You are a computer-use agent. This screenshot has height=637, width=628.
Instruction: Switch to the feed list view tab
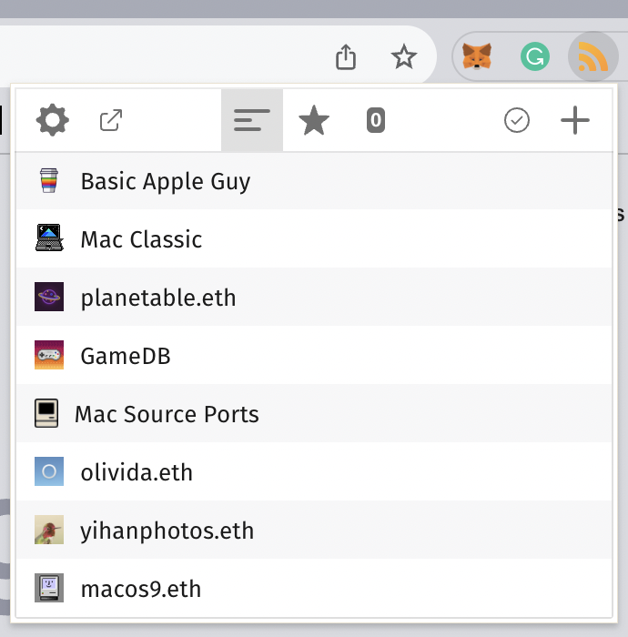pos(252,120)
